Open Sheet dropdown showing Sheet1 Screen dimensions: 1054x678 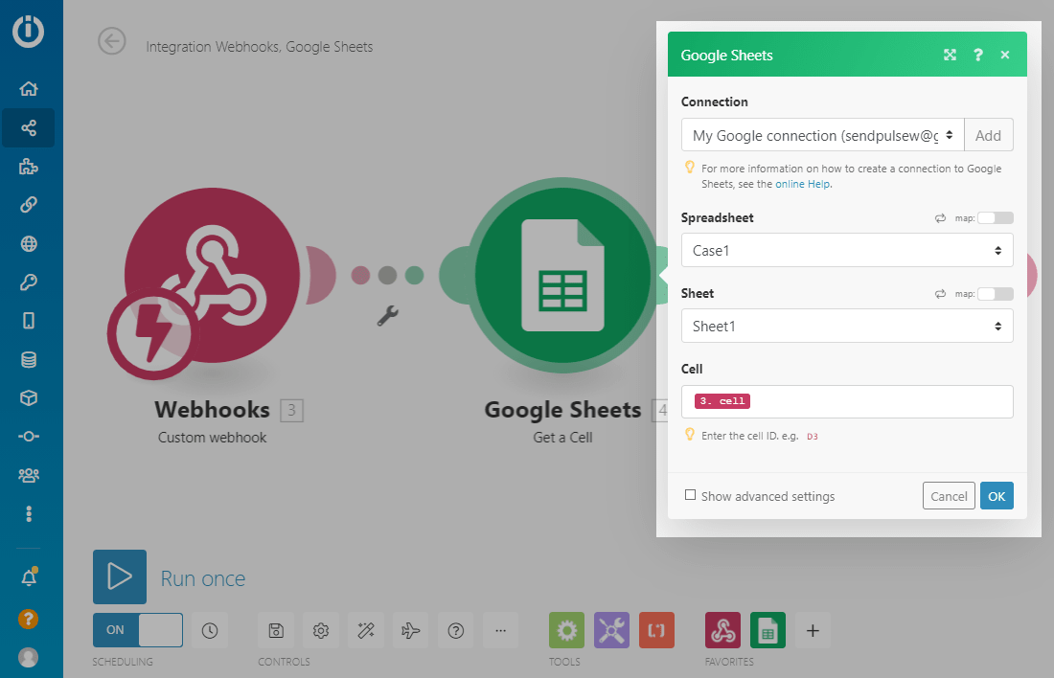[847, 326]
